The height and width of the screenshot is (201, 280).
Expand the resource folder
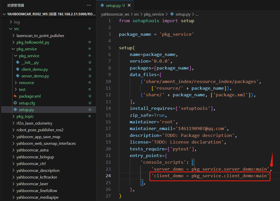[16, 82]
